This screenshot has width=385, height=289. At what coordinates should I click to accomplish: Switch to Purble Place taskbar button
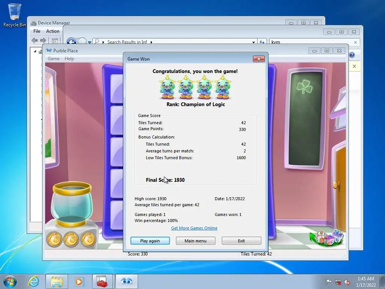tap(126, 281)
